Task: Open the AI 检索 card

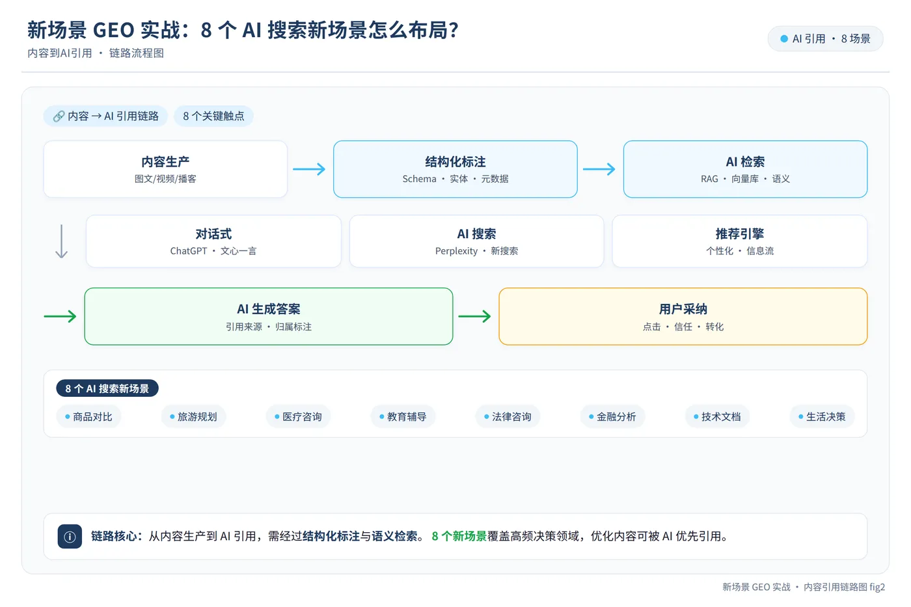Action: (745, 169)
